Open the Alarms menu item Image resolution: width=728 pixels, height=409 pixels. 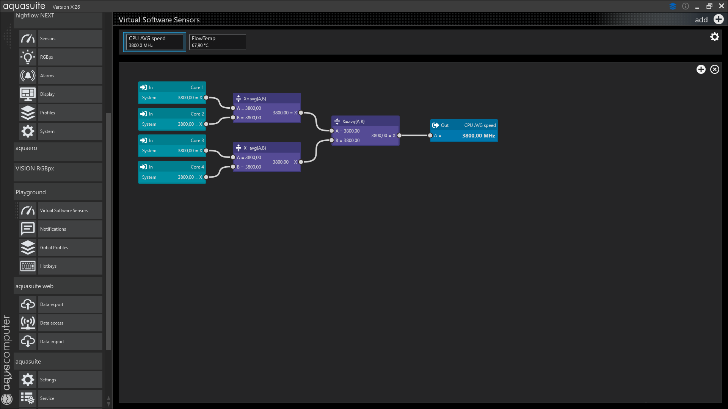pyautogui.click(x=70, y=76)
